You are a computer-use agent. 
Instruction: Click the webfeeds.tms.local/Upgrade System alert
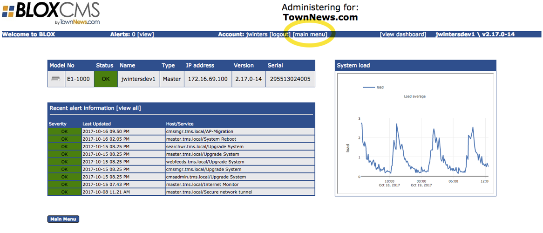[205, 162]
